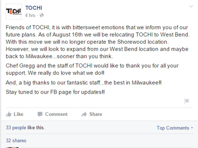Click the comment input box at bottom
The width and height of the screenshot is (198, 148).
pos(107,147)
